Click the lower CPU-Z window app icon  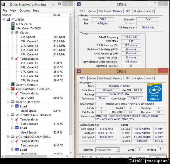pos(79,71)
